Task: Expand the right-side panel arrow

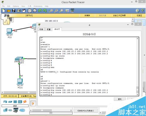Action: [145, 55]
